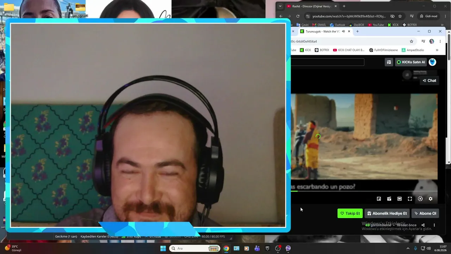
Task: Show hidden system tray icons
Action: 408,248
